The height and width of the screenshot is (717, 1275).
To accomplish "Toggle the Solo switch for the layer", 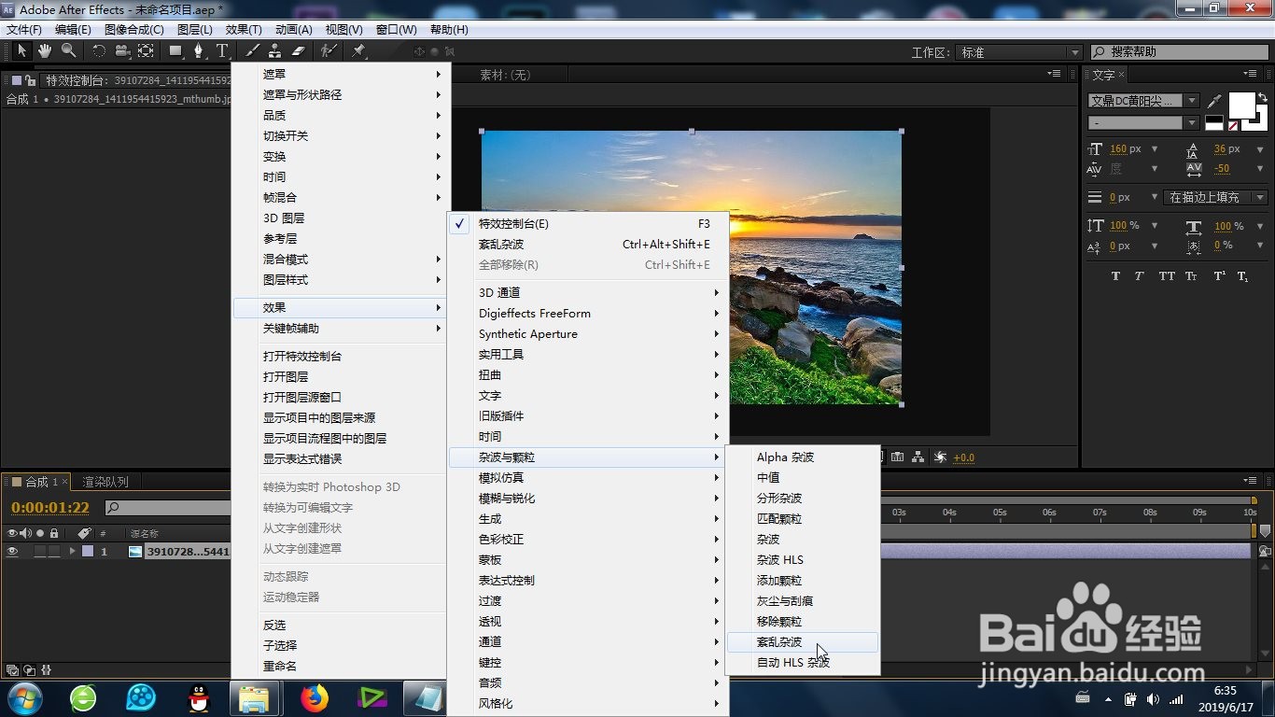I will (x=39, y=551).
